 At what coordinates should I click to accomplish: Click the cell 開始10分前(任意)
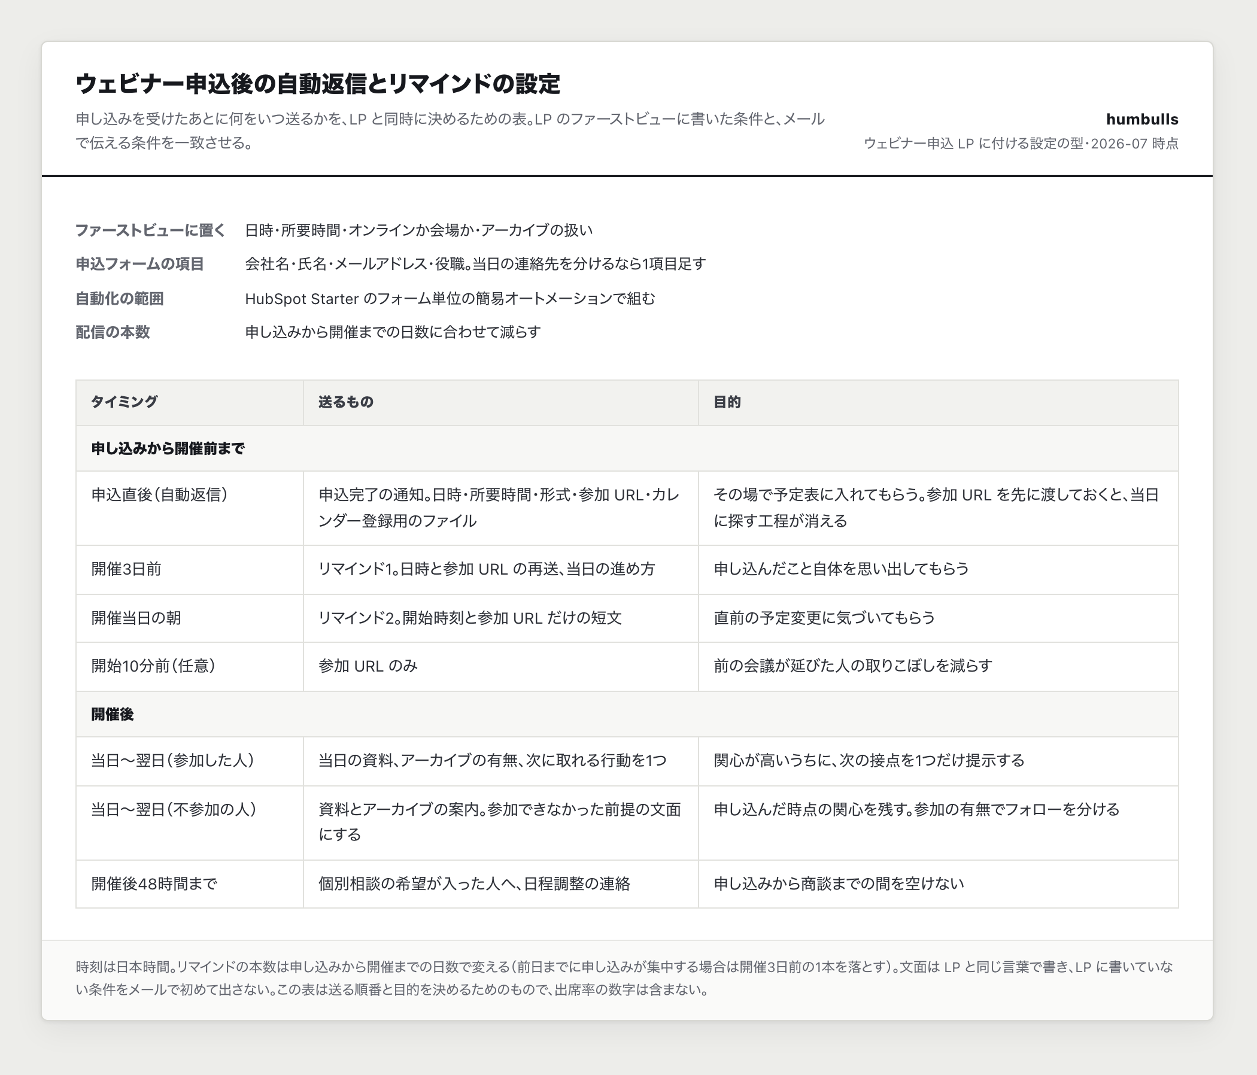[189, 667]
